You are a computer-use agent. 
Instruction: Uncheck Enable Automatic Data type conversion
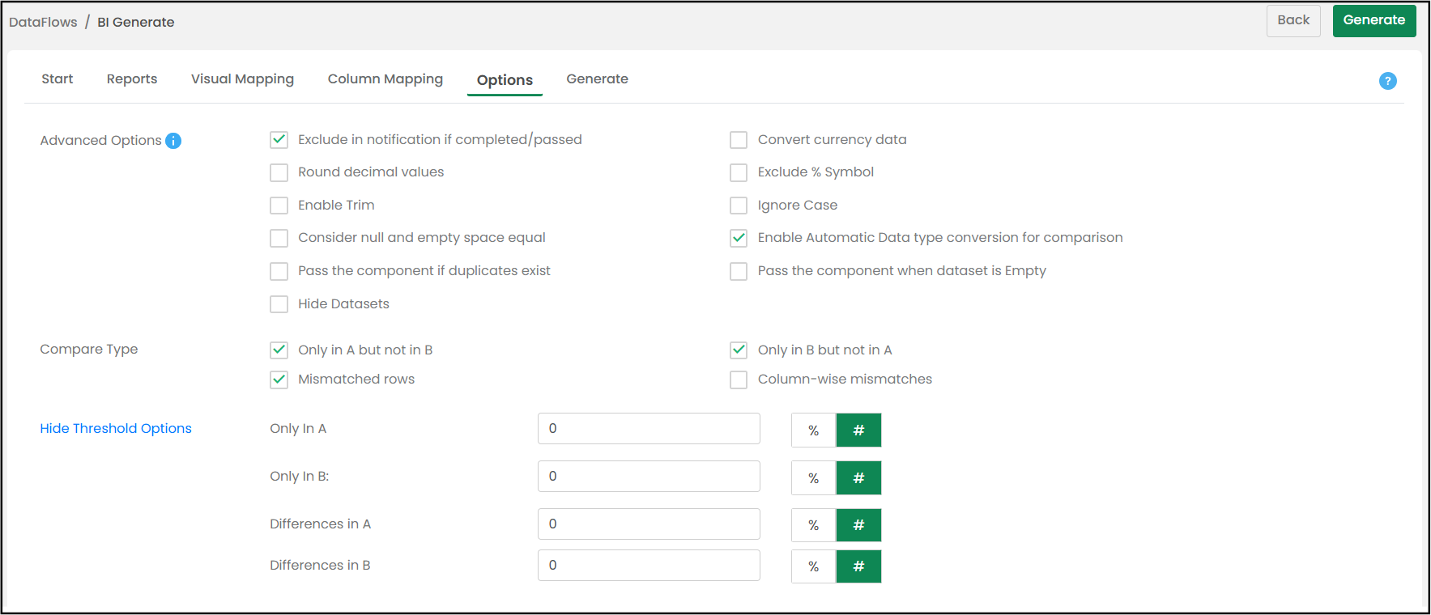tap(739, 238)
